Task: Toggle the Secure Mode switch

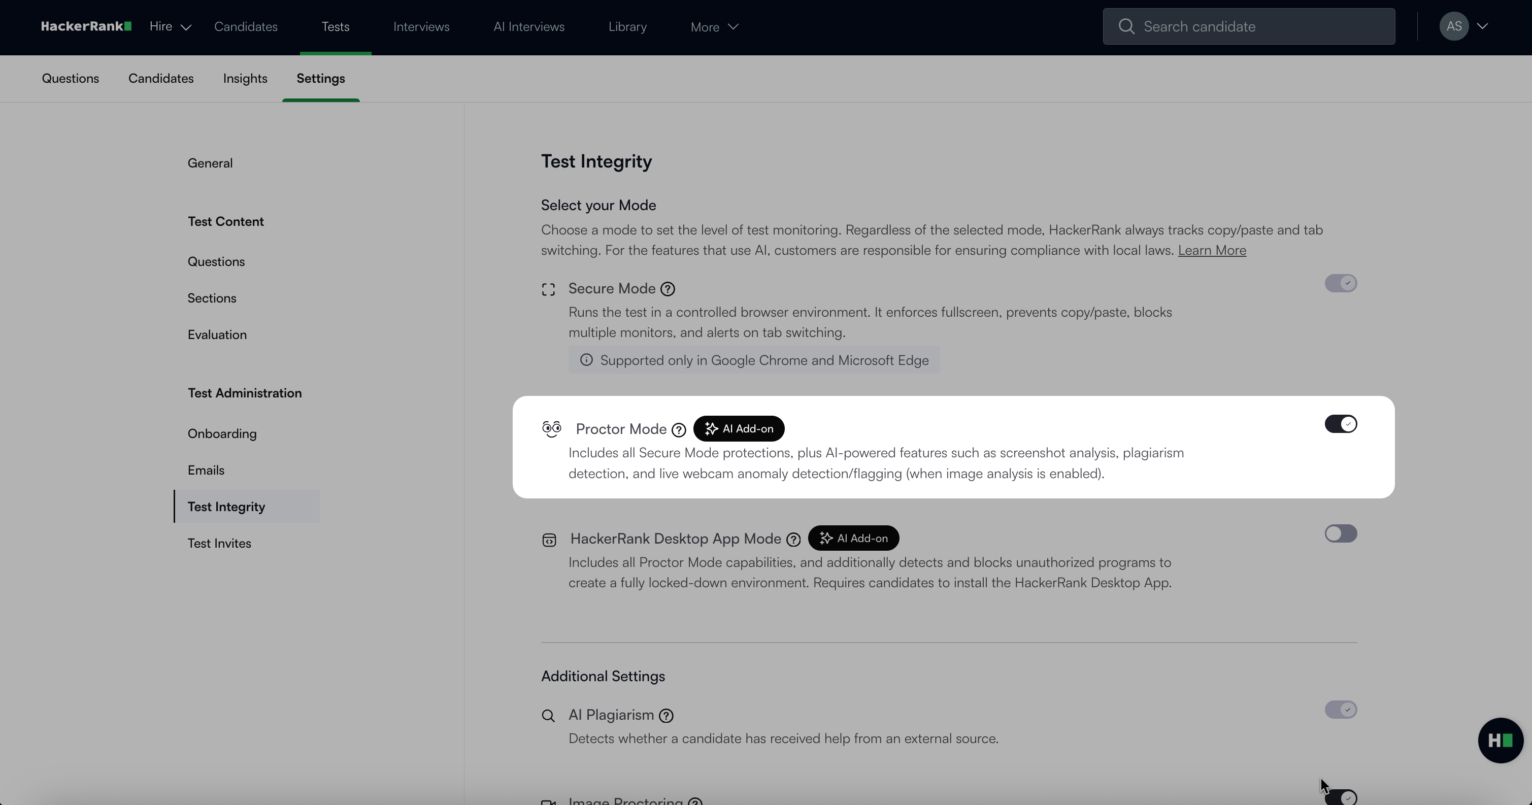Action: pyautogui.click(x=1341, y=284)
